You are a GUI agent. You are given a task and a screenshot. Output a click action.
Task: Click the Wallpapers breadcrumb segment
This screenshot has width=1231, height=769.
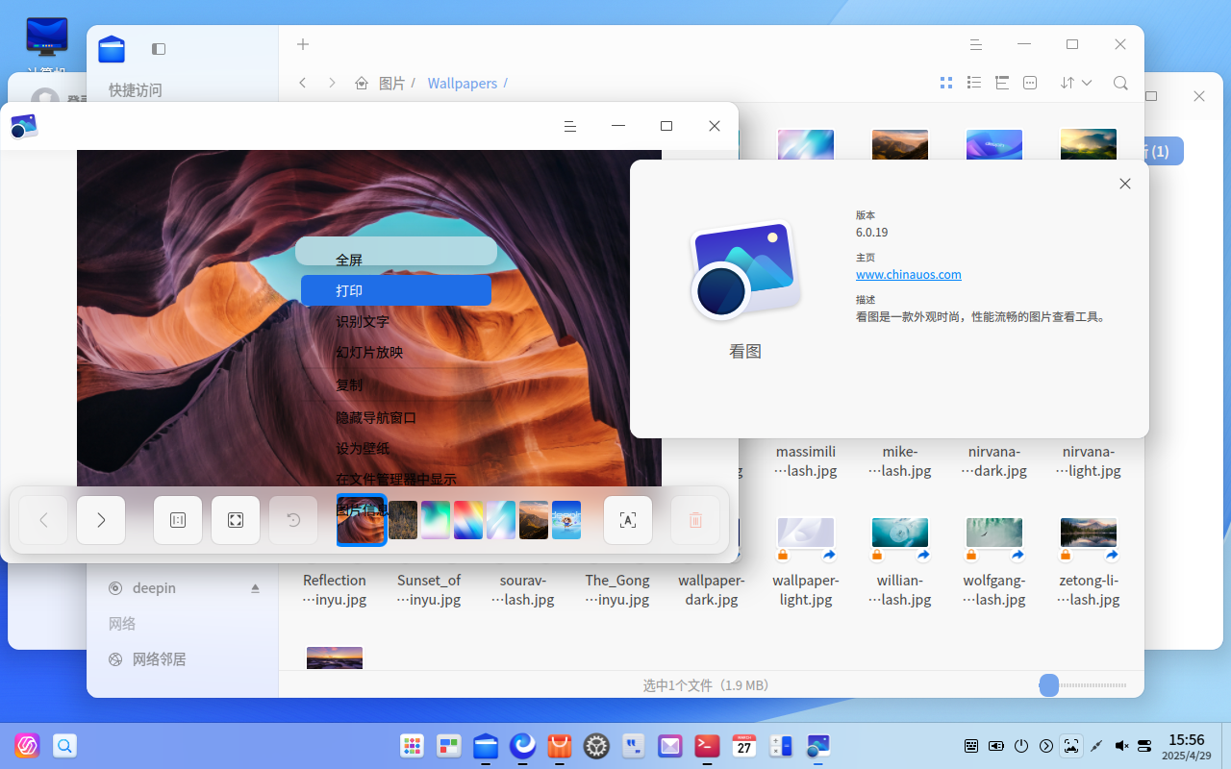463,84
